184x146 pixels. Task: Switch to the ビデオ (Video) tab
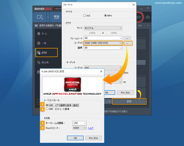(46, 53)
